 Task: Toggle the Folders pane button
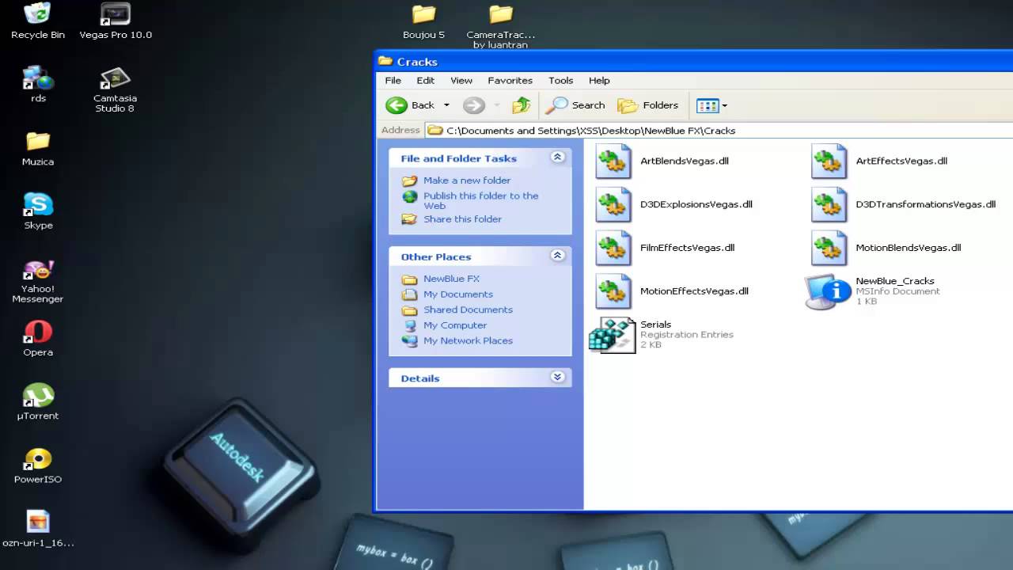coord(648,105)
